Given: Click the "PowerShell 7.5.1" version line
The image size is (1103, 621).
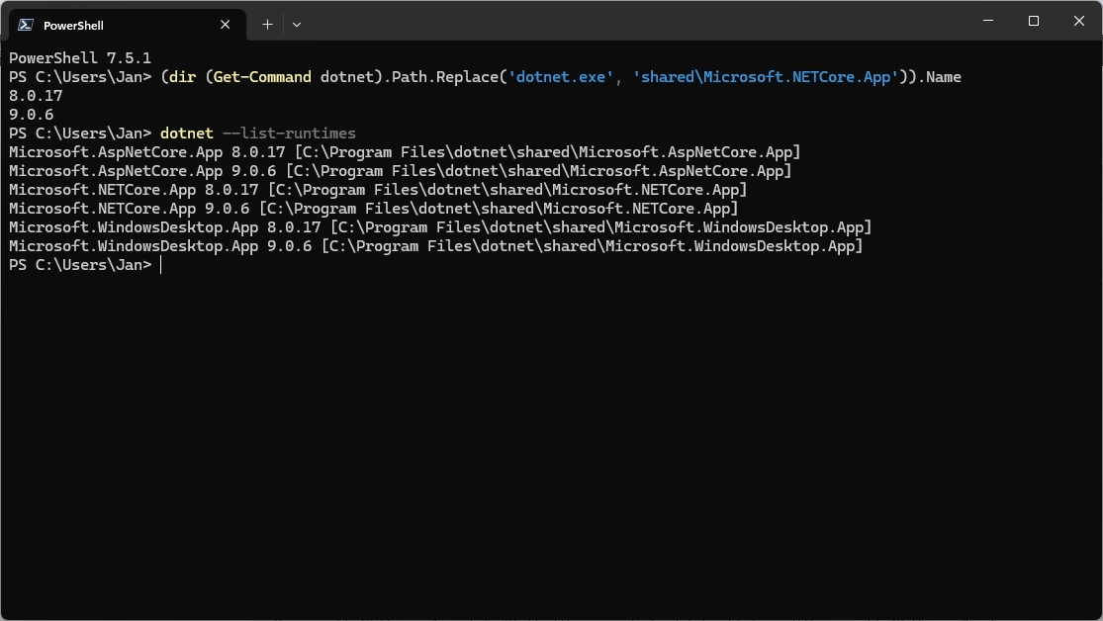Looking at the screenshot, I should 79,58.
